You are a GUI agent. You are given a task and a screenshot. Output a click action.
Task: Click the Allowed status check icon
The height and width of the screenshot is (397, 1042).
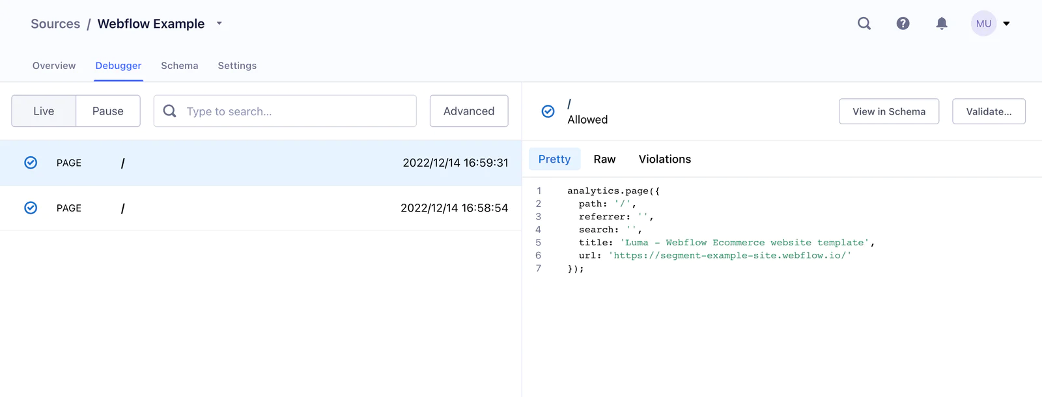(548, 111)
